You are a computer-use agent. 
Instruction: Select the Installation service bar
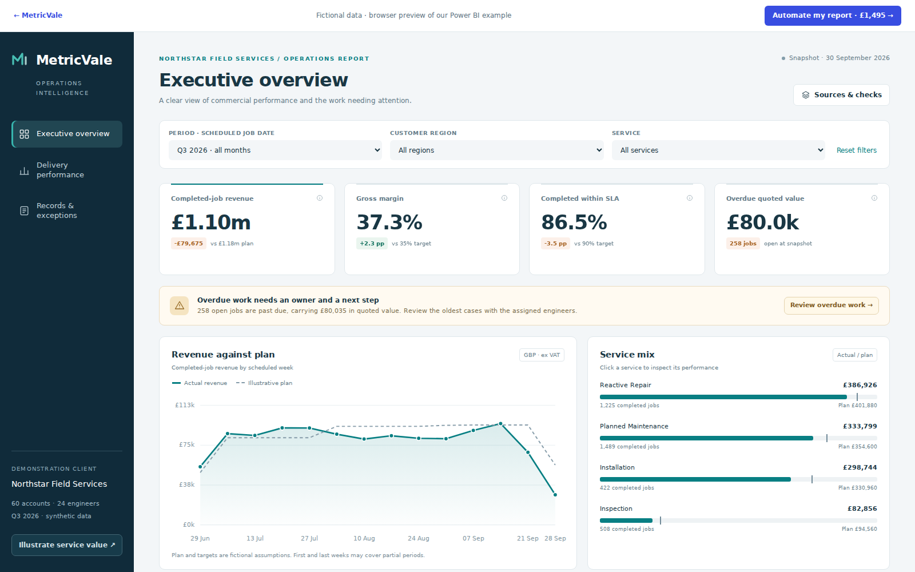pyautogui.click(x=738, y=479)
